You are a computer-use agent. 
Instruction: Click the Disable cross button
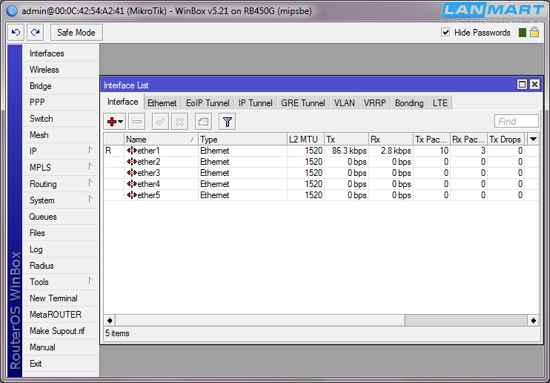click(x=179, y=122)
